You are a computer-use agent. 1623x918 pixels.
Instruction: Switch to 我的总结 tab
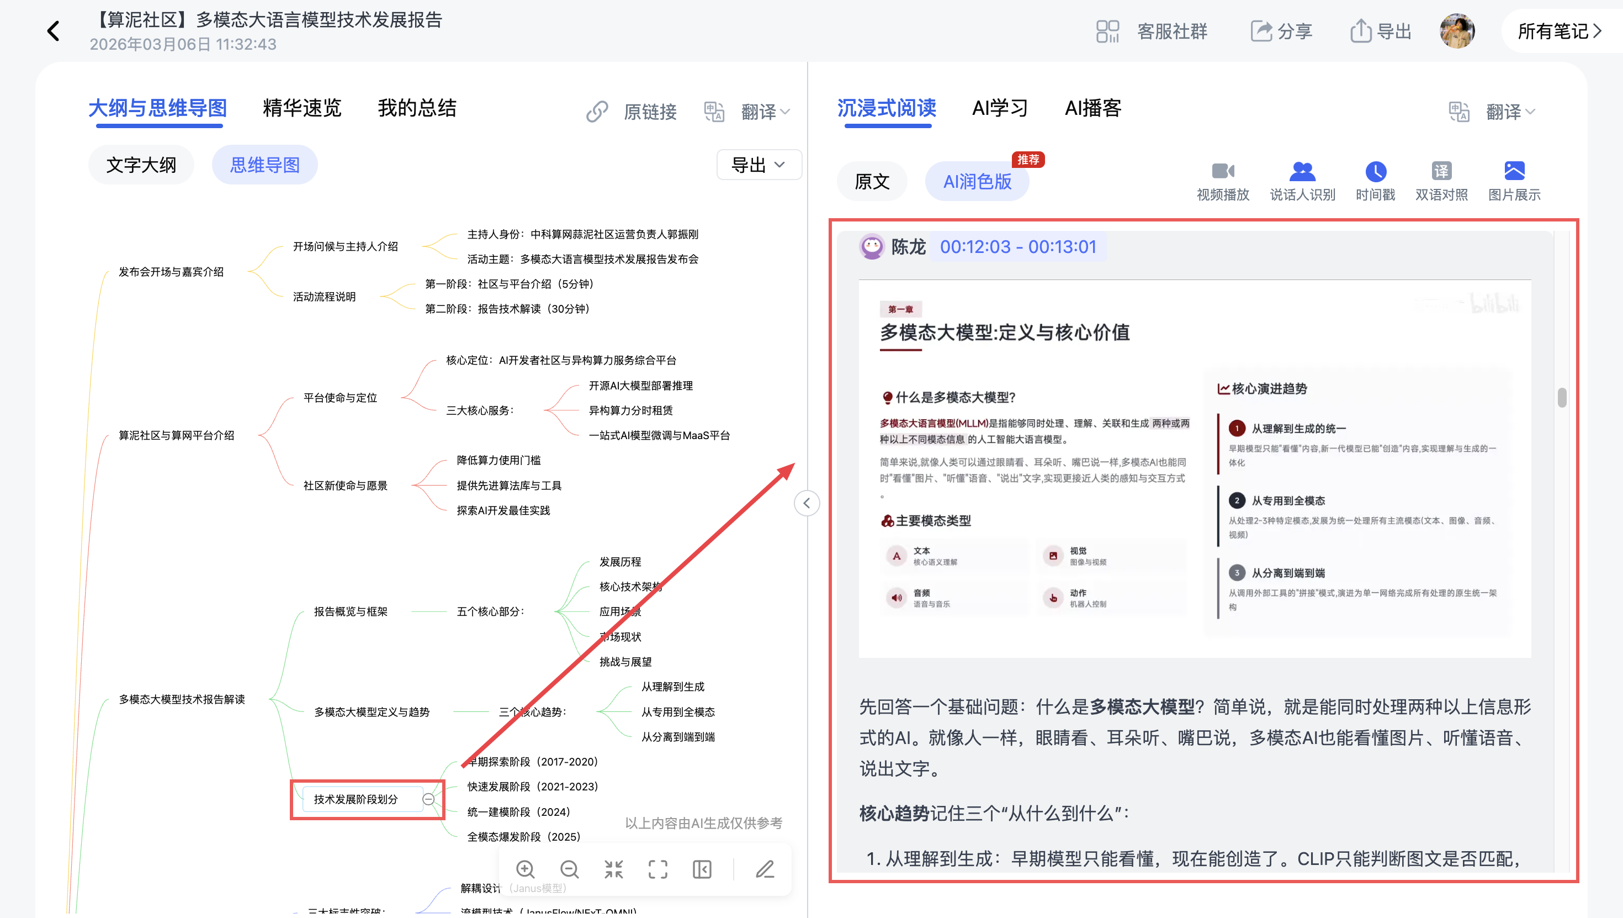417,108
